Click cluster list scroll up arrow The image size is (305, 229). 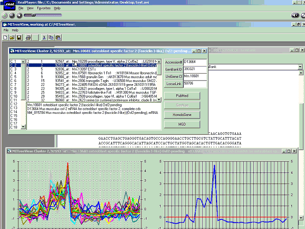click(x=23, y=62)
